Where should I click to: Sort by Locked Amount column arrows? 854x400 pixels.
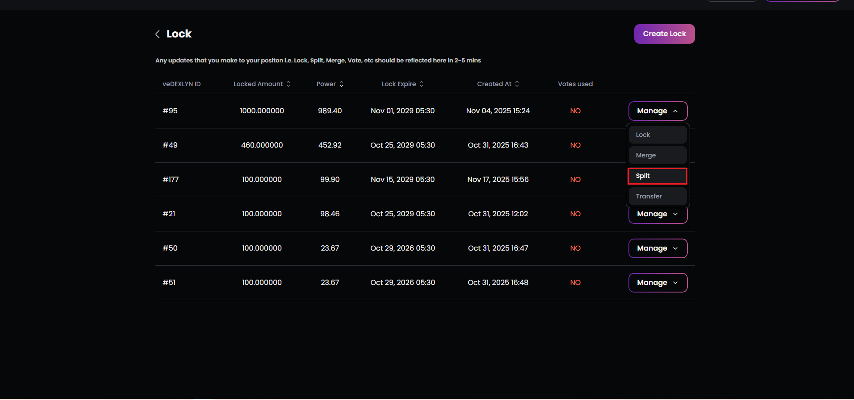click(289, 84)
